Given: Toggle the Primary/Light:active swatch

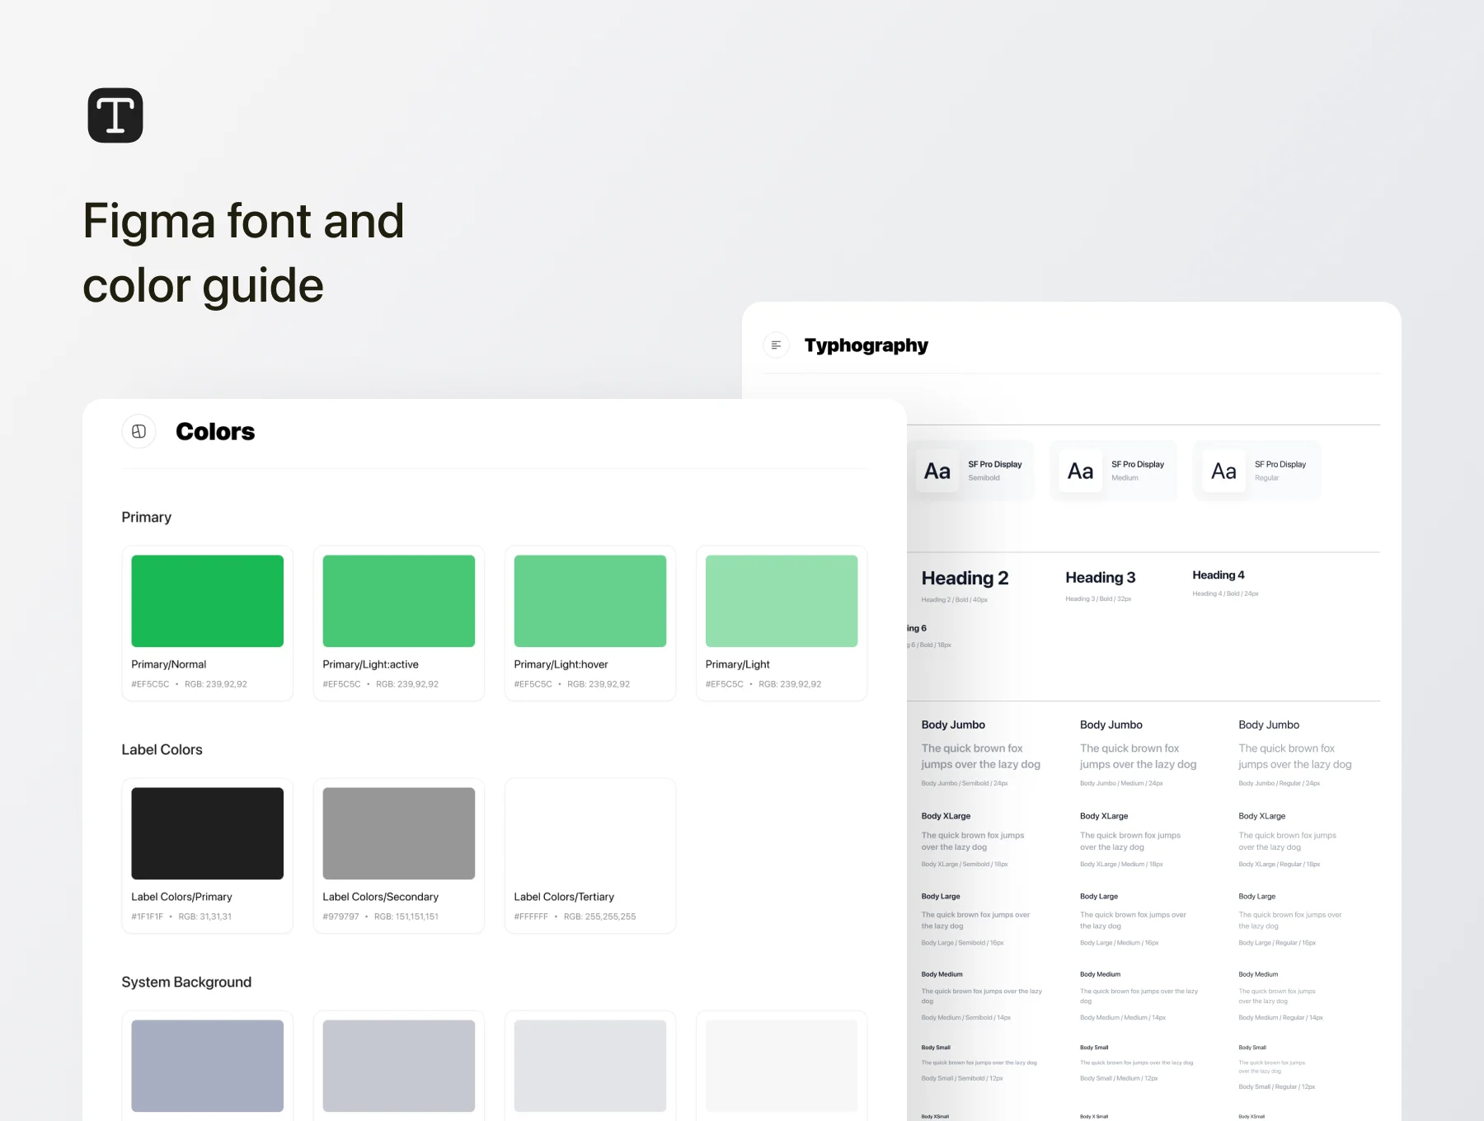Looking at the screenshot, I should [398, 600].
